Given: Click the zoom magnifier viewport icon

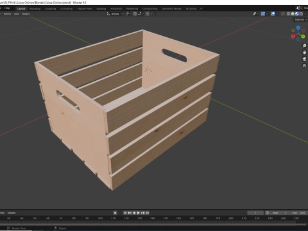Looking at the screenshot, I should click(304, 46).
